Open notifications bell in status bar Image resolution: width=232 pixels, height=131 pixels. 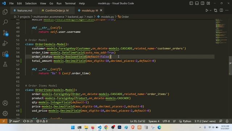227,121
